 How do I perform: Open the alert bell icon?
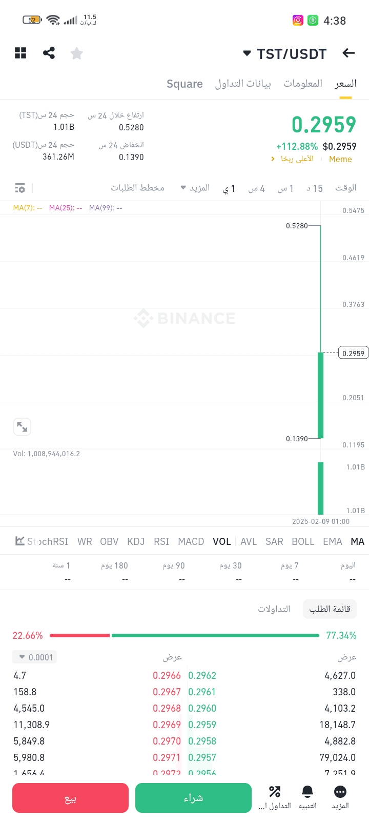point(307,796)
